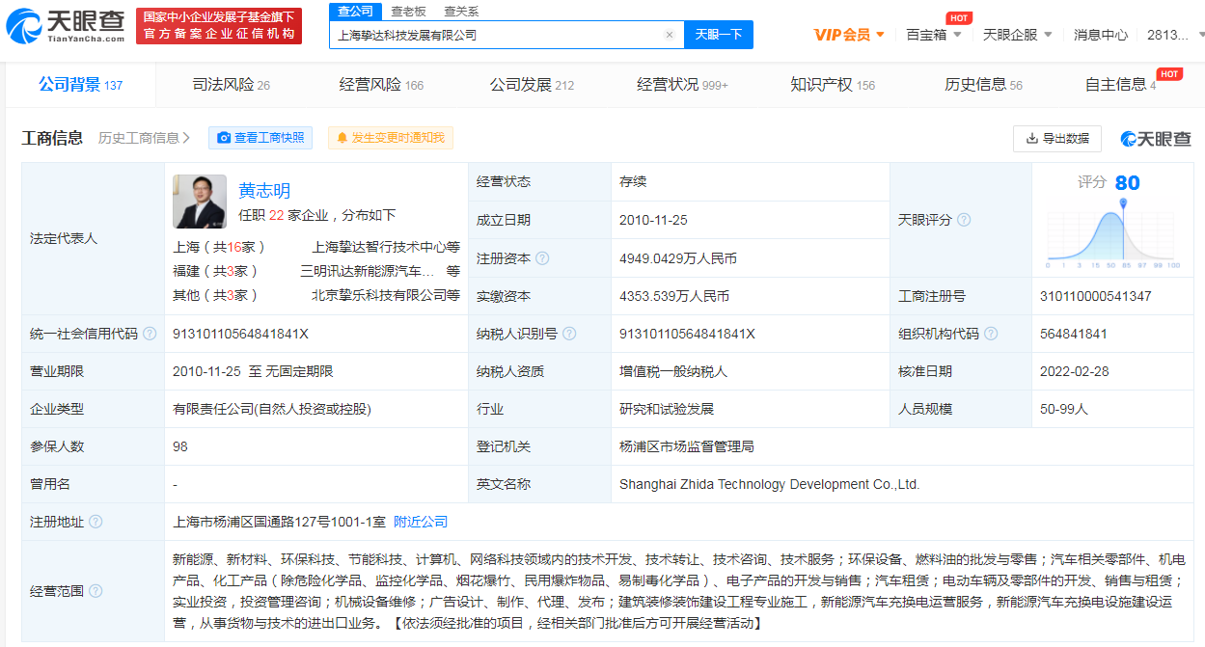Expand the 天眼企服 dropdown

[1018, 35]
